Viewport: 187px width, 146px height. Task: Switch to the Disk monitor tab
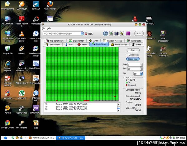tap(76, 41)
